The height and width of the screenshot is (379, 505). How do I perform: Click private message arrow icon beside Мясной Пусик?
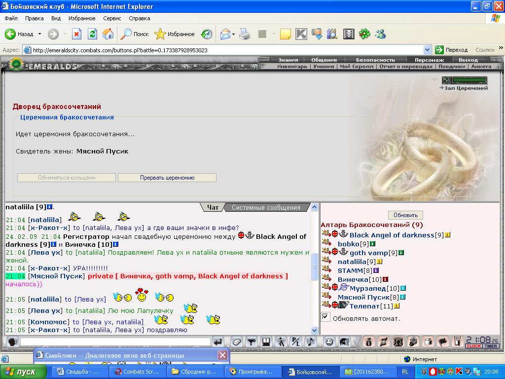tap(326, 295)
